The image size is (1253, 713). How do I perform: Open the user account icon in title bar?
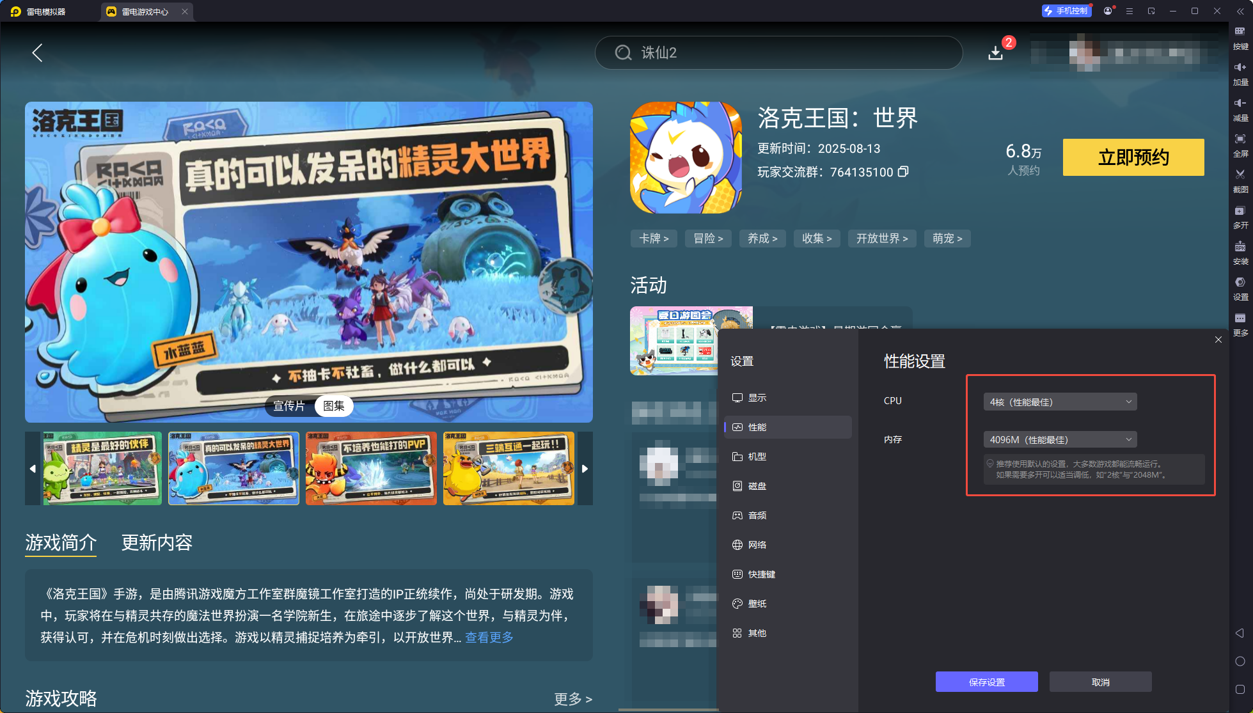coord(1108,11)
